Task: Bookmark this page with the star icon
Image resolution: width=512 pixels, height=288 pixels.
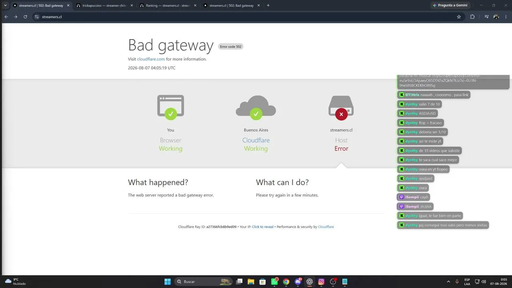Action: pyautogui.click(x=459, y=17)
